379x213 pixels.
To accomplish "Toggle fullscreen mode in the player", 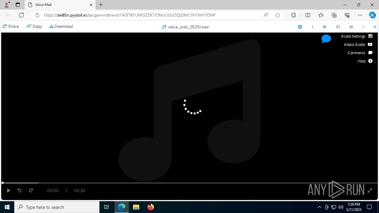I will [370, 191].
